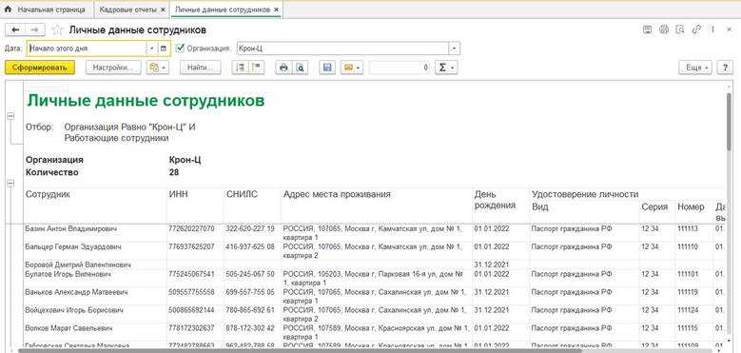Viewport: 741px width, 353px height.
Task: Click the Количество value 28
Action: [174, 172]
